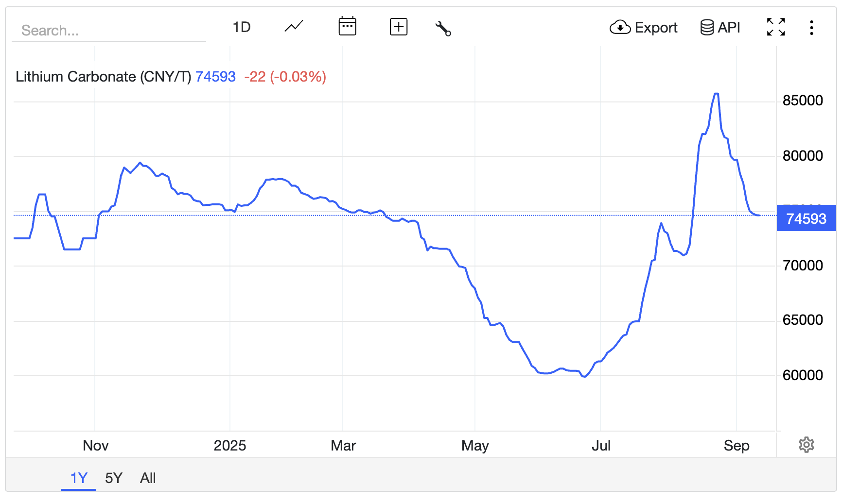The height and width of the screenshot is (501, 842).
Task: Change chart type with line chart icon
Action: [x=294, y=27]
